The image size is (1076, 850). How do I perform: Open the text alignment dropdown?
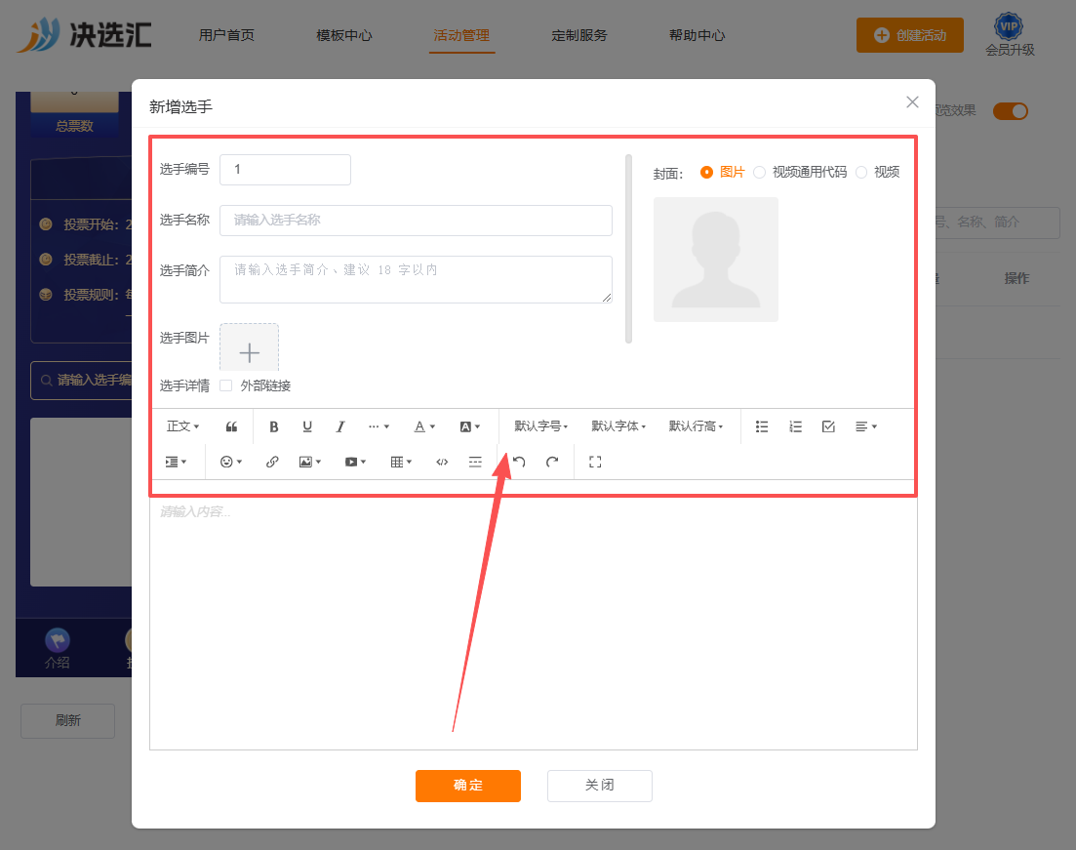point(866,426)
